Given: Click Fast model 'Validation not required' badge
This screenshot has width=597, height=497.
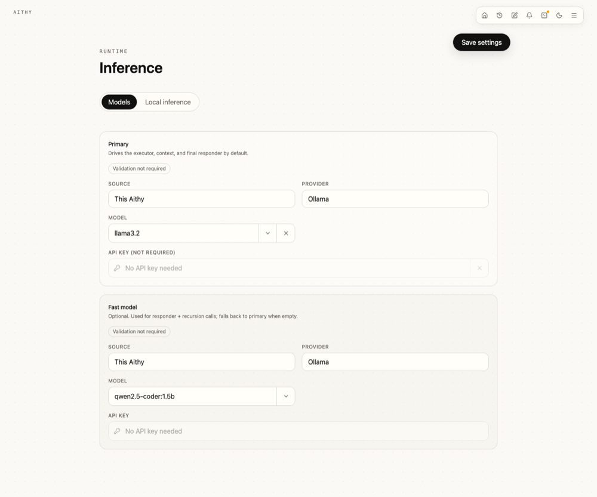Looking at the screenshot, I should click(x=139, y=332).
